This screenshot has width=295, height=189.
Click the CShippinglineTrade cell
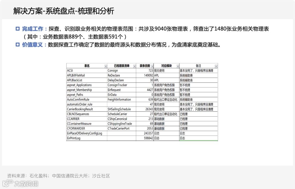pos(122,124)
